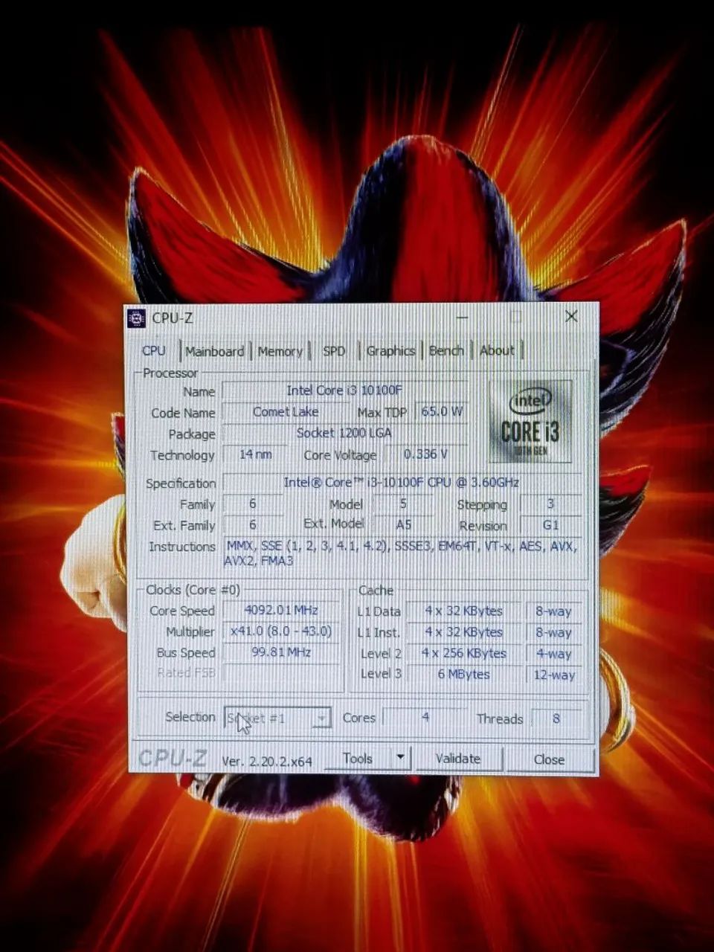714x952 pixels.
Task: Open the Socket #1 selection dropdown
Action: pyautogui.click(x=277, y=718)
